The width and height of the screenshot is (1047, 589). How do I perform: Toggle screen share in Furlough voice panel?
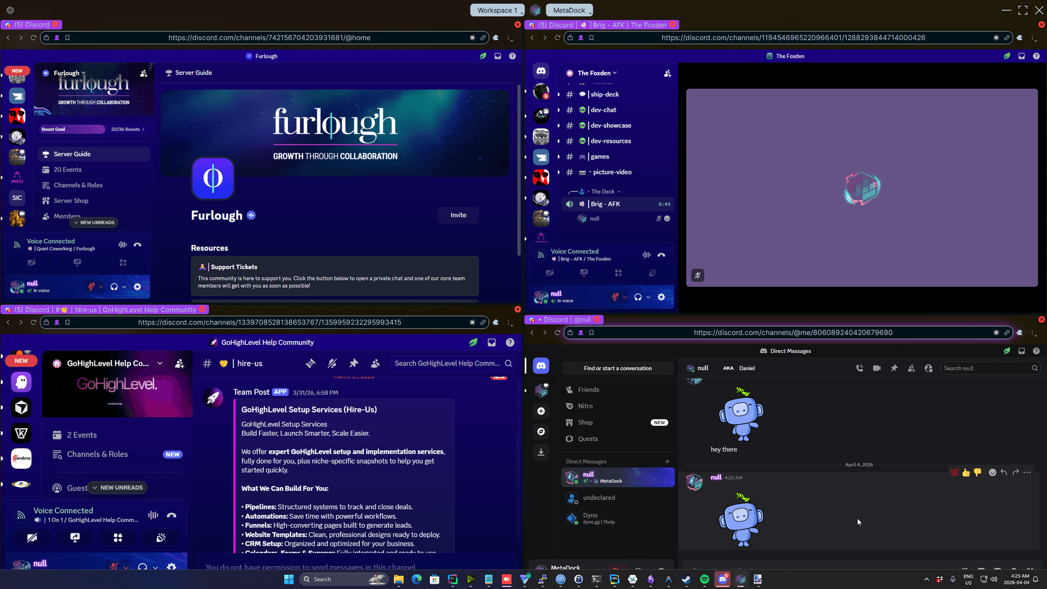pyautogui.click(x=77, y=262)
